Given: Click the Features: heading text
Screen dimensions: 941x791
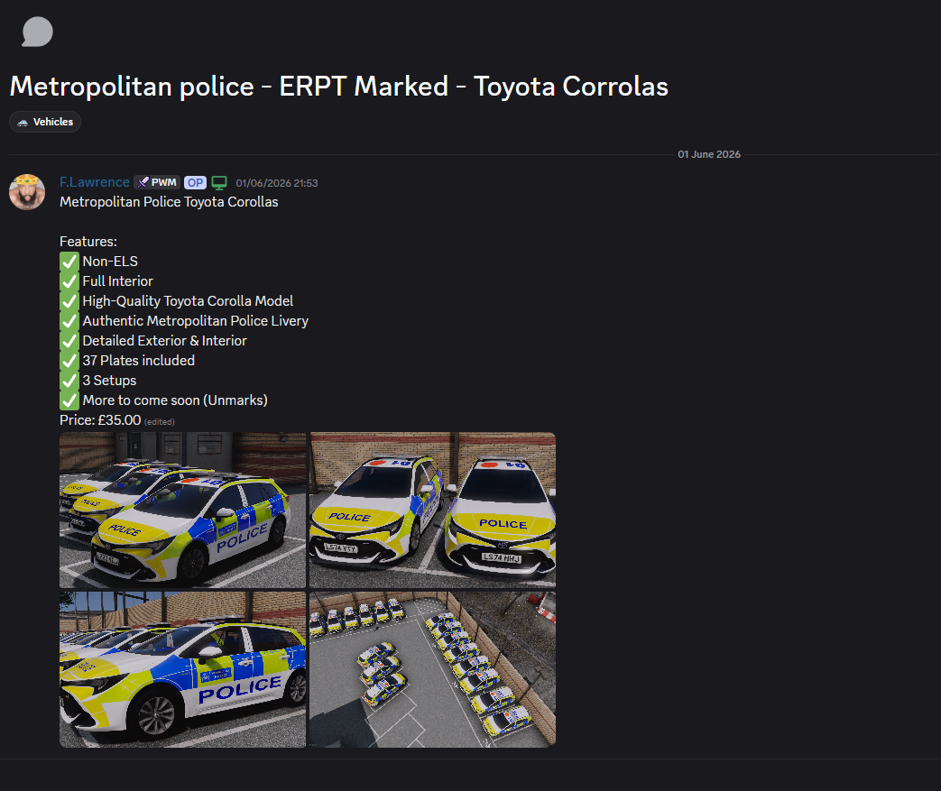Looking at the screenshot, I should [88, 241].
